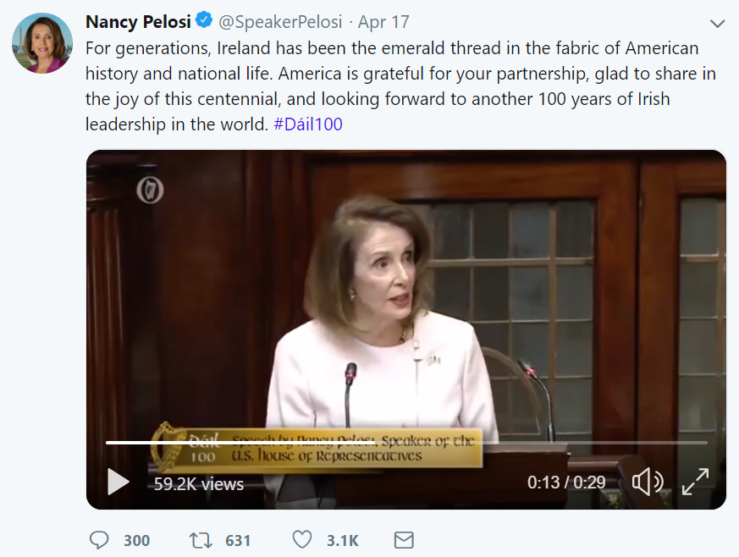Share the tweet via the envelope icon

point(404,540)
